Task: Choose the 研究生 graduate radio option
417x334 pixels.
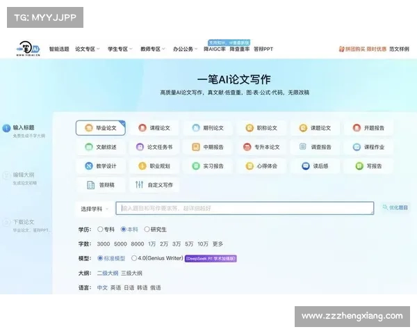Action: pyautogui.click(x=146, y=229)
